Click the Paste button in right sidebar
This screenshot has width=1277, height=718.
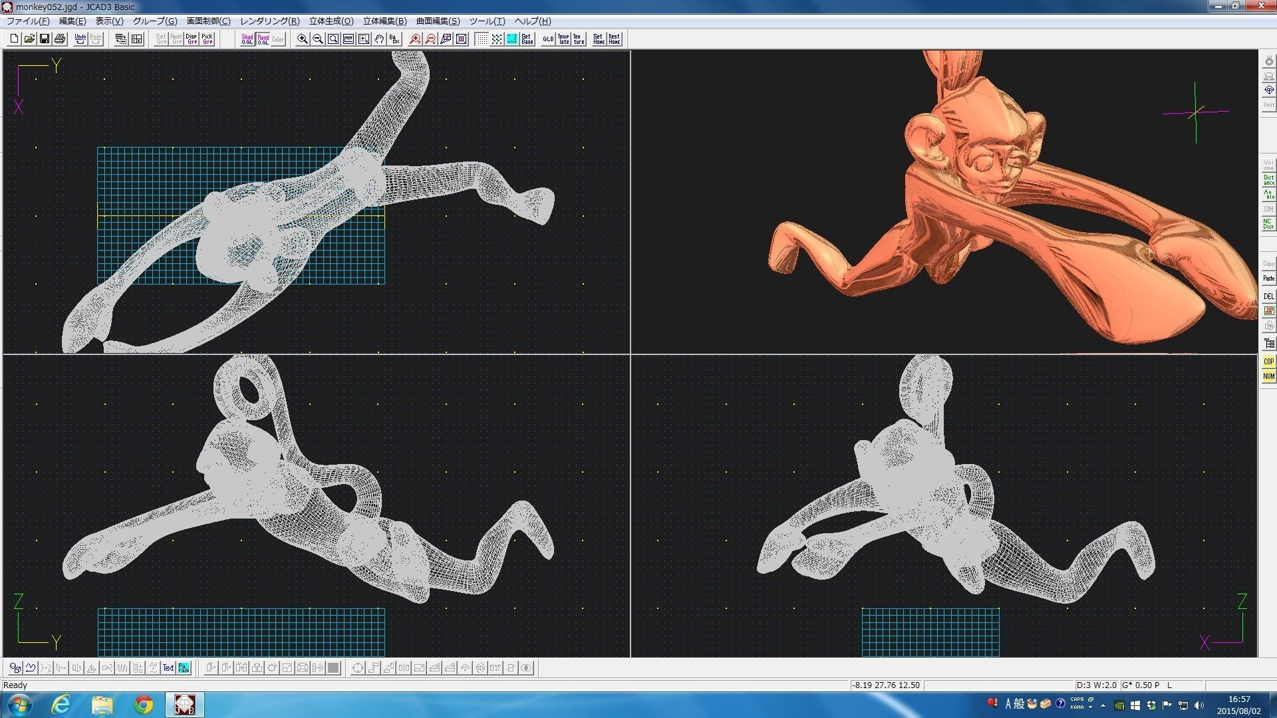[x=1268, y=279]
